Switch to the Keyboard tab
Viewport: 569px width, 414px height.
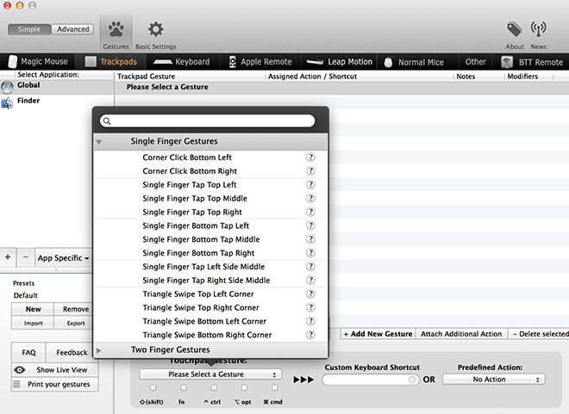[182, 62]
